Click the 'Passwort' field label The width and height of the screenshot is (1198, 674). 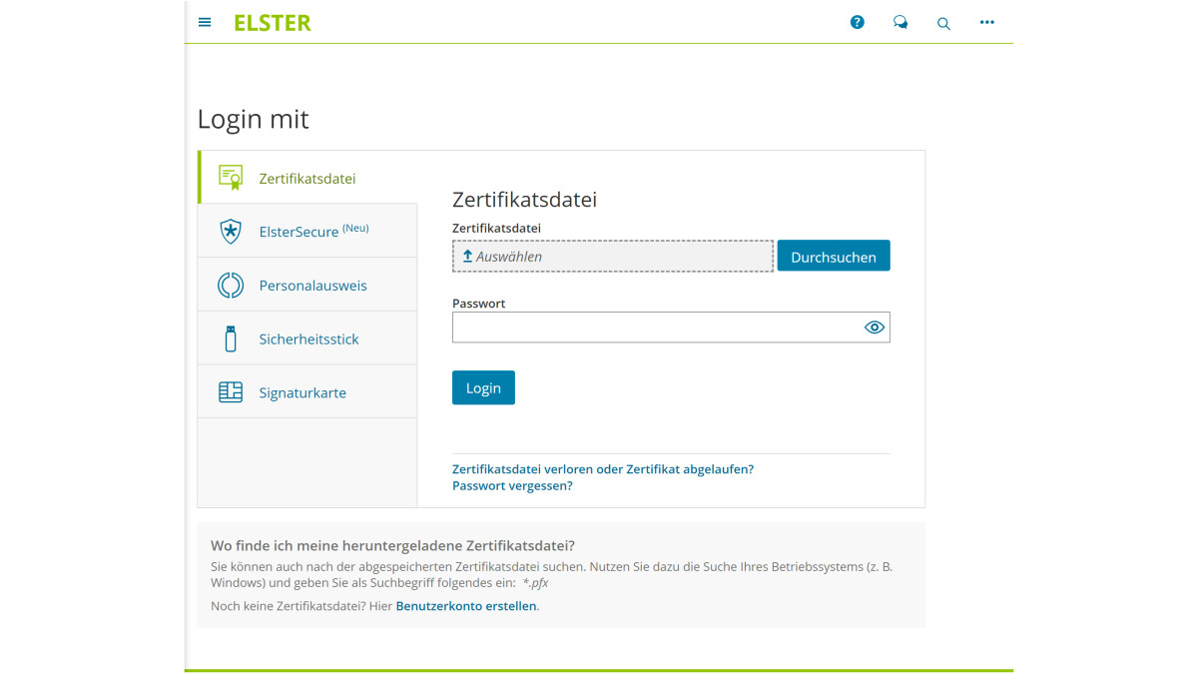pyautogui.click(x=479, y=303)
